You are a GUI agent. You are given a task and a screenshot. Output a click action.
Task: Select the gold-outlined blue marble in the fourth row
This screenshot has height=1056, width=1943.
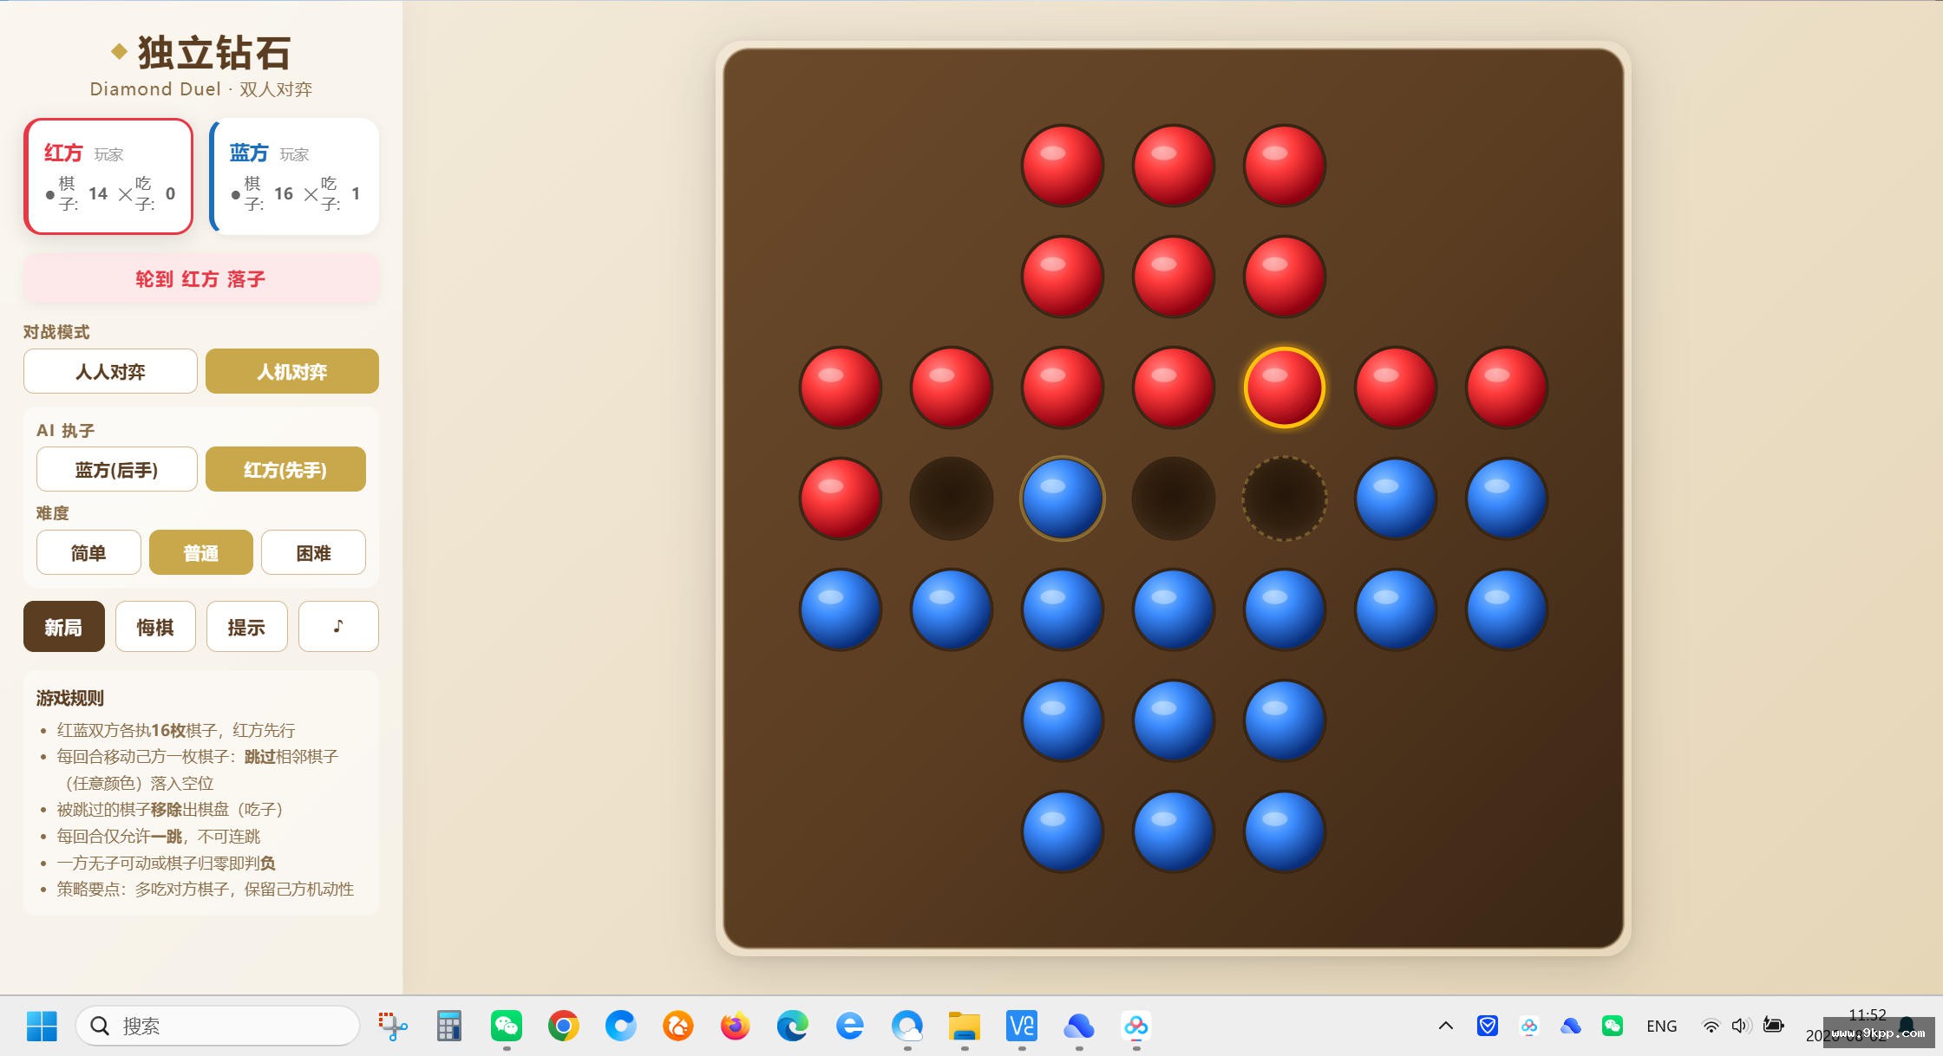[1062, 499]
